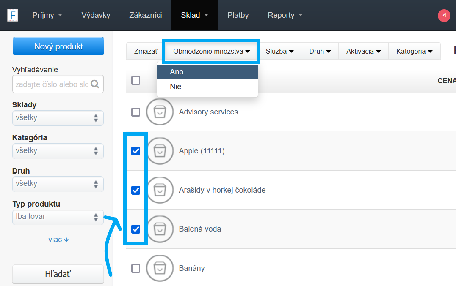Viewport: 456px width, 286px height.
Task: Click the Advisory services product icon
Action: pyautogui.click(x=160, y=112)
